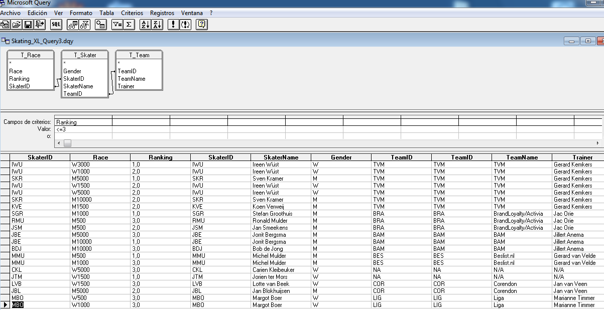Open the SQL view
604x310 pixels.
56,24
